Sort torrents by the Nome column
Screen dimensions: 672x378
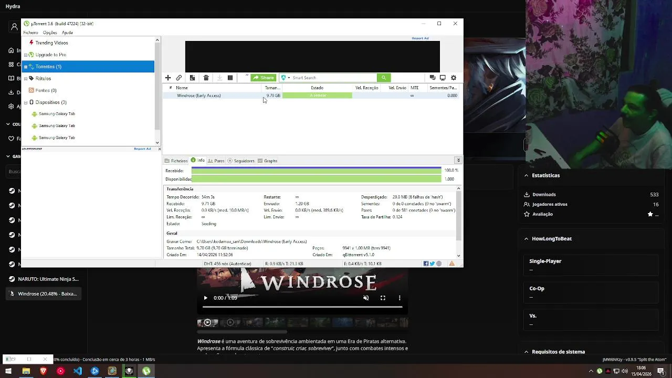182,88
